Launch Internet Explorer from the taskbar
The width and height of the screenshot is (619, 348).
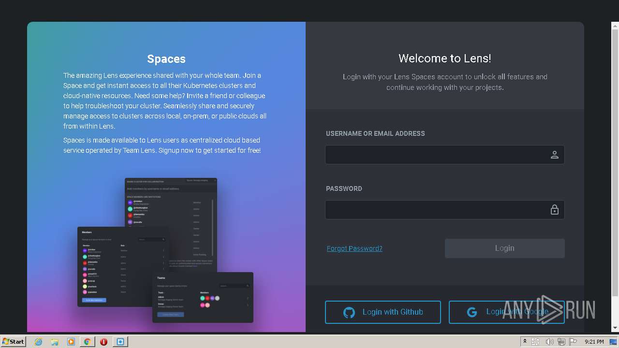pyautogui.click(x=38, y=342)
